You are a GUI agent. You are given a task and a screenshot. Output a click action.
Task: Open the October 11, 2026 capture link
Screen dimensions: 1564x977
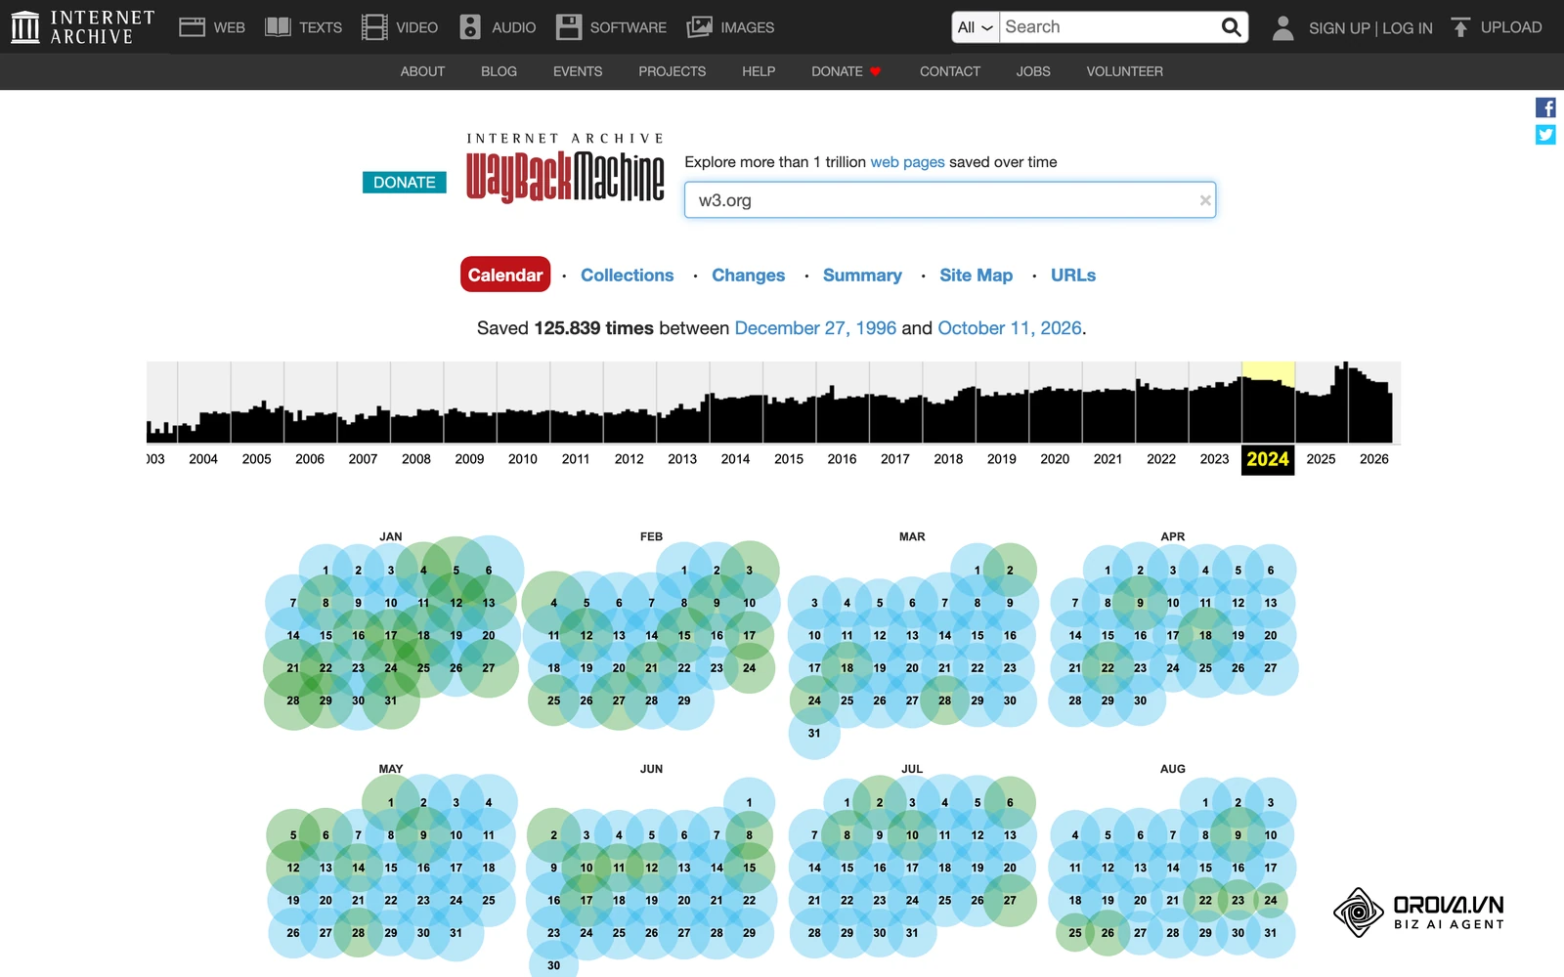[x=1010, y=328]
